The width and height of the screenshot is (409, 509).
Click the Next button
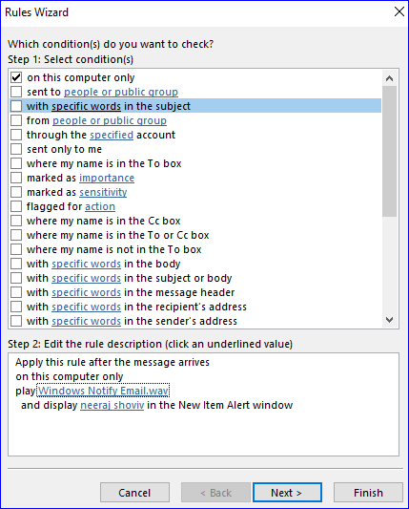point(287,493)
